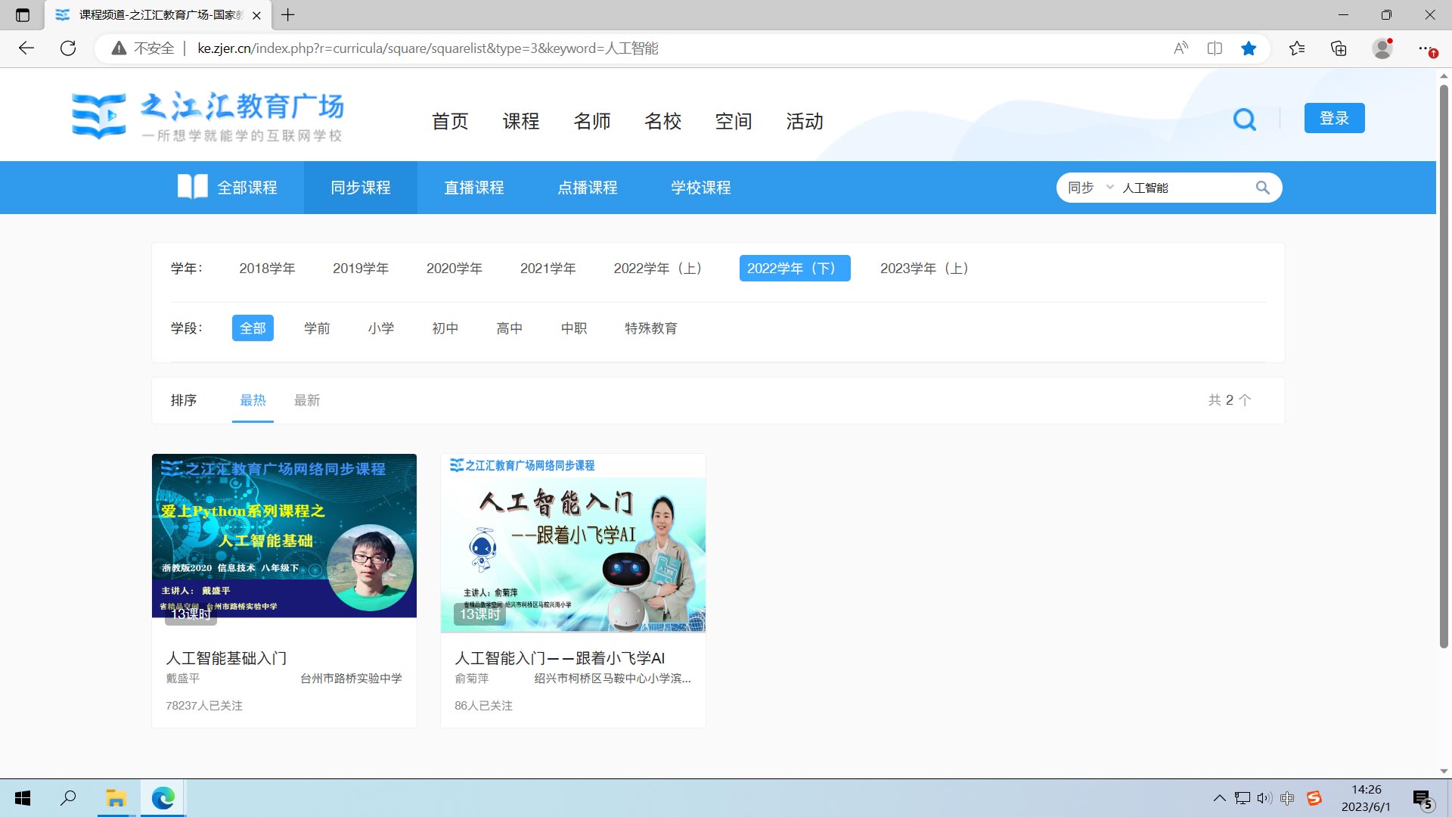Click the 之江汇教育广场 site logo

pos(208,116)
